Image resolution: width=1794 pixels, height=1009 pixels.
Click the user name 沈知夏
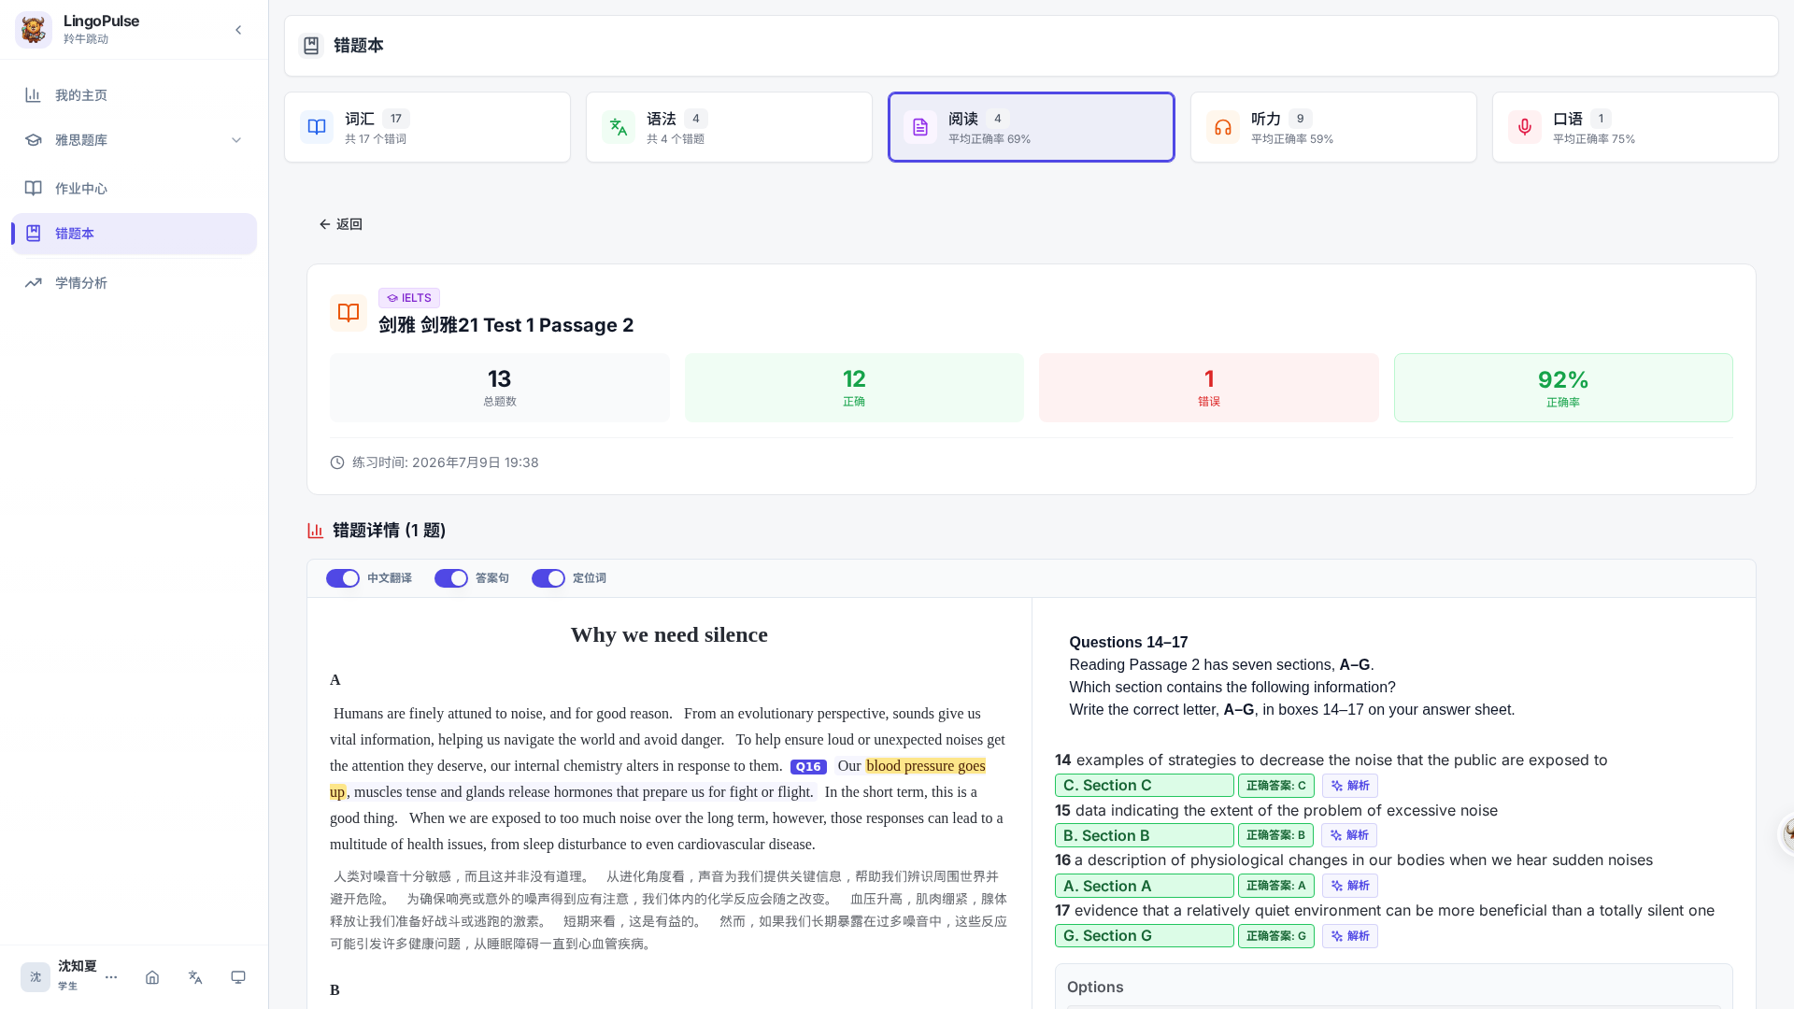(x=78, y=966)
